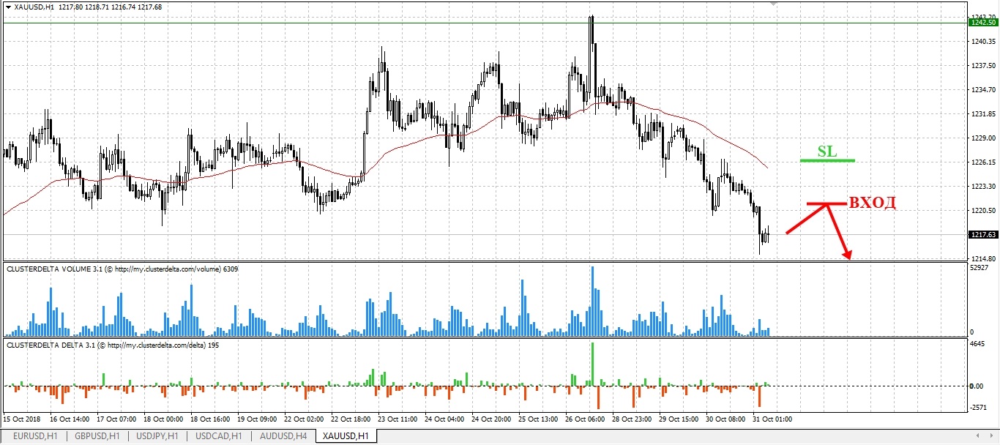Click the 1231.85 price axis value
1000x445 pixels.
coord(982,113)
